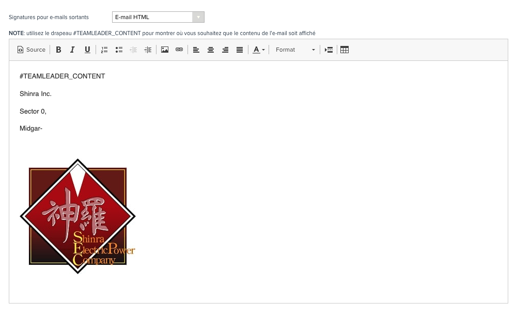The width and height of the screenshot is (516, 319).
Task: Open the Source code view
Action: pyautogui.click(x=32, y=50)
